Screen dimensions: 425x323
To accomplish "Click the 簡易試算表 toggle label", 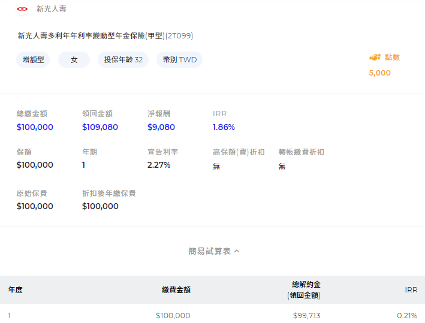I will point(210,251).
